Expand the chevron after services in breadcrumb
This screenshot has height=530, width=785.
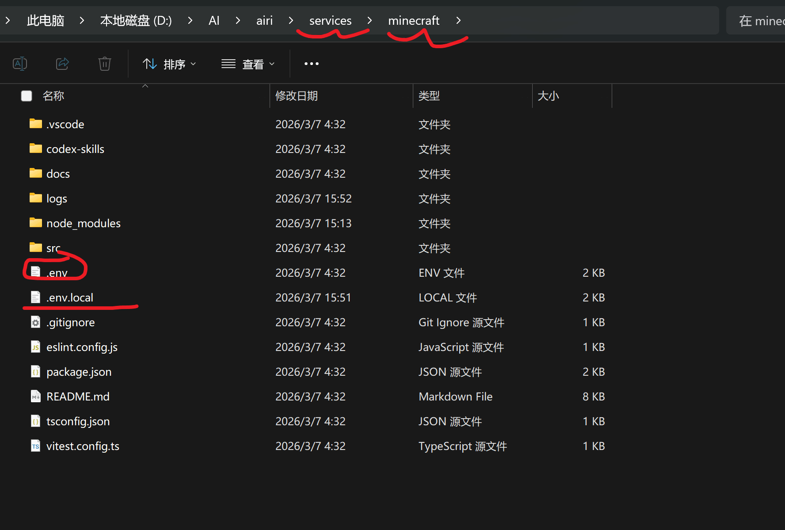[370, 20]
